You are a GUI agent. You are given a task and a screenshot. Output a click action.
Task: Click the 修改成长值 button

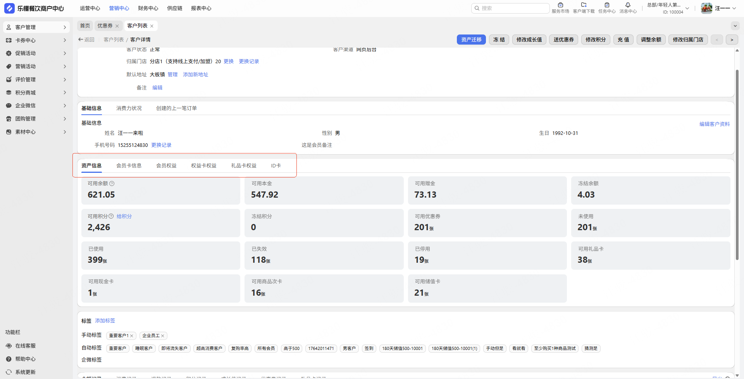[x=529, y=40]
